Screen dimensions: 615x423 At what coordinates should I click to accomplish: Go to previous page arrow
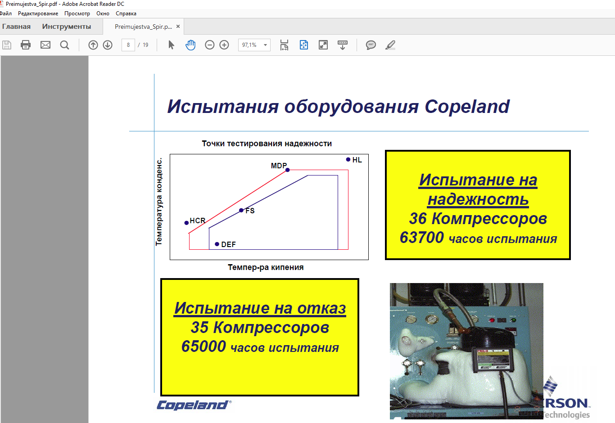pos(93,45)
